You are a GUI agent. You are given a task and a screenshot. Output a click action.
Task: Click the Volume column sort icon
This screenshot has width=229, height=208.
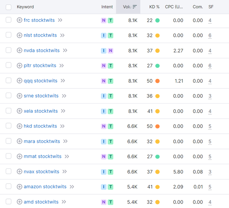click(134, 7)
